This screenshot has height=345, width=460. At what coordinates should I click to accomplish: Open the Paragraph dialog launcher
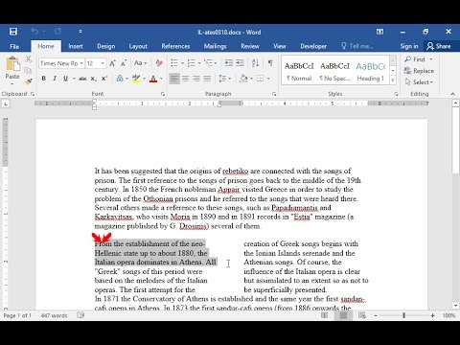click(x=274, y=94)
